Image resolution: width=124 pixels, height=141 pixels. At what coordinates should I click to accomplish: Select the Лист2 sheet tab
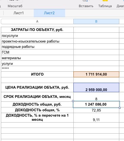49,13
